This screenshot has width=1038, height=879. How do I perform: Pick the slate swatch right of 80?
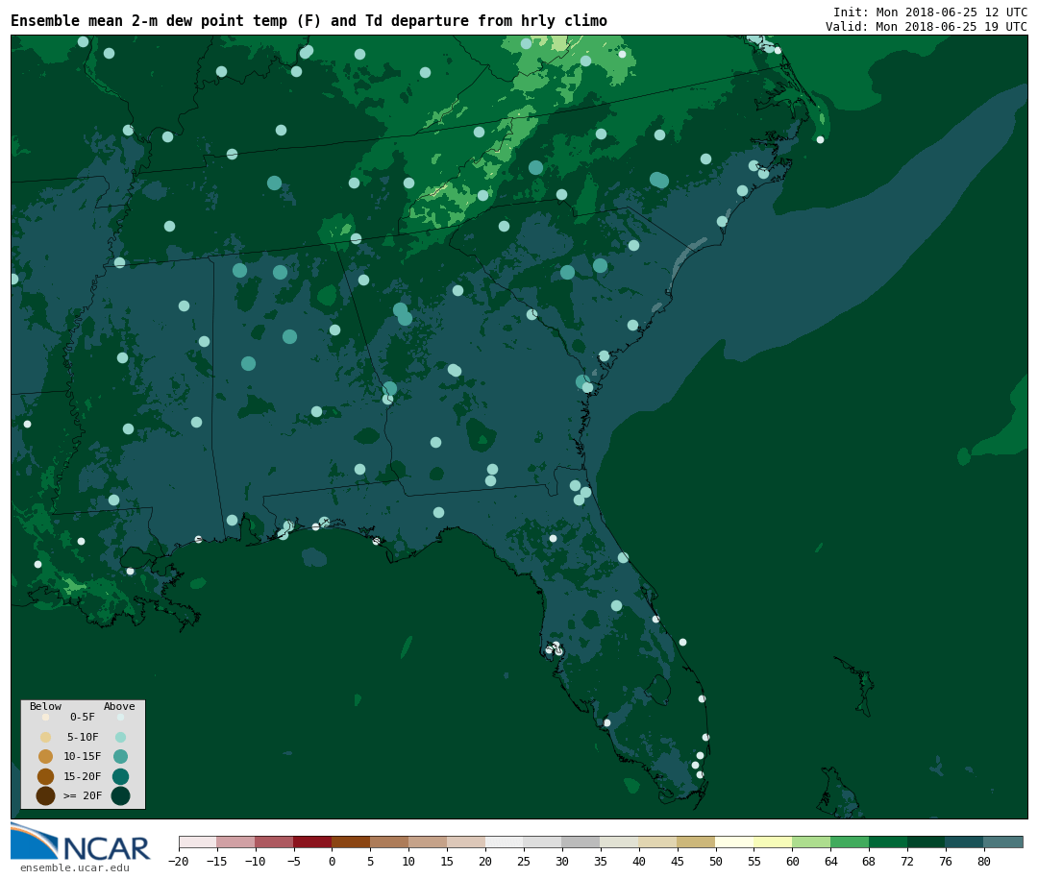(1003, 842)
